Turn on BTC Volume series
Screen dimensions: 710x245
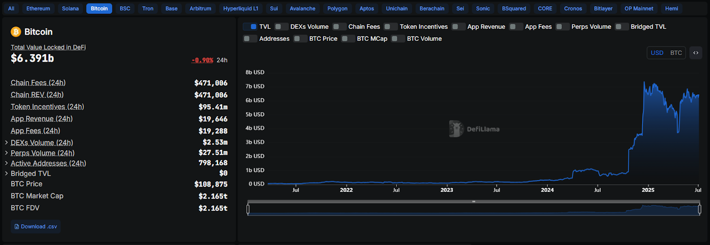(x=398, y=39)
